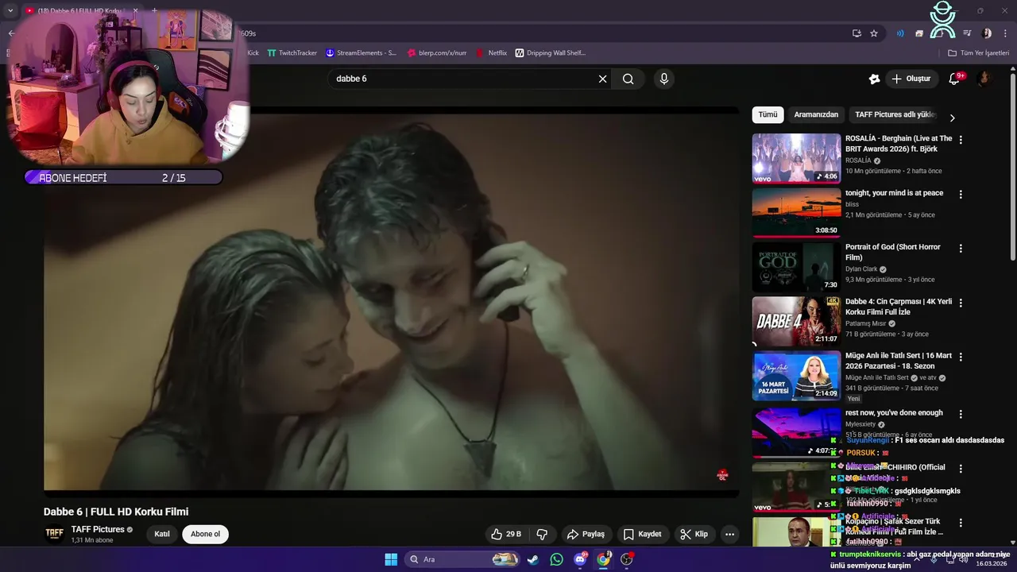1017x572 pixels.
Task: Bookmark this page with star icon
Action: click(874, 33)
